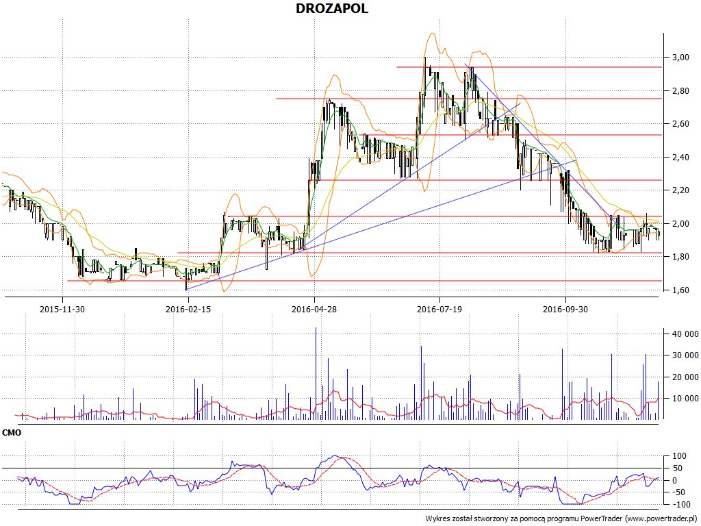The height and width of the screenshot is (526, 701).
Task: Click the tallest volume bar near 2016-04-28
Action: pyautogui.click(x=316, y=373)
